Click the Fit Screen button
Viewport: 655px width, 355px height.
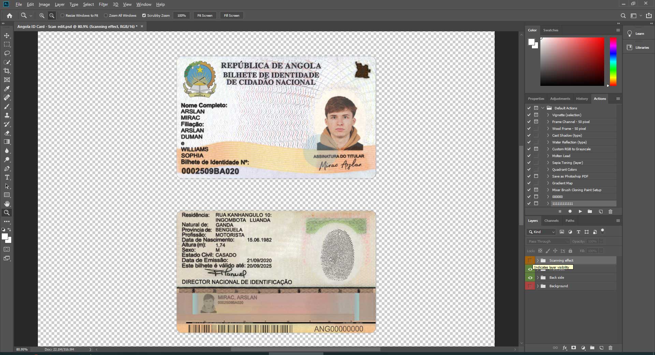205,16
